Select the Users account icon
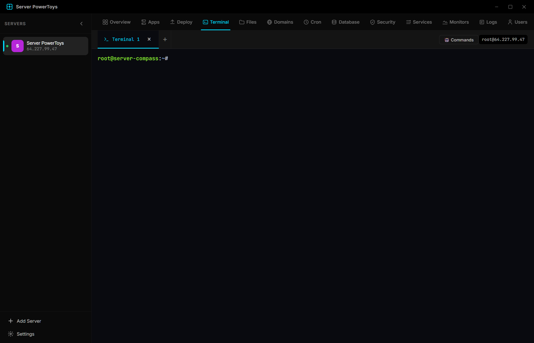 coord(510,22)
